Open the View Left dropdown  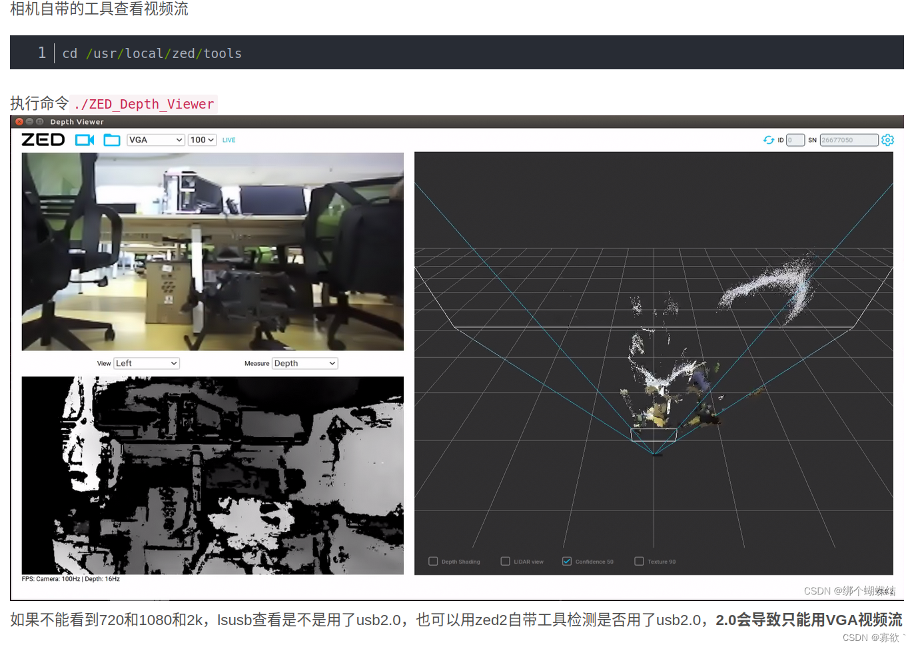pyautogui.click(x=147, y=363)
